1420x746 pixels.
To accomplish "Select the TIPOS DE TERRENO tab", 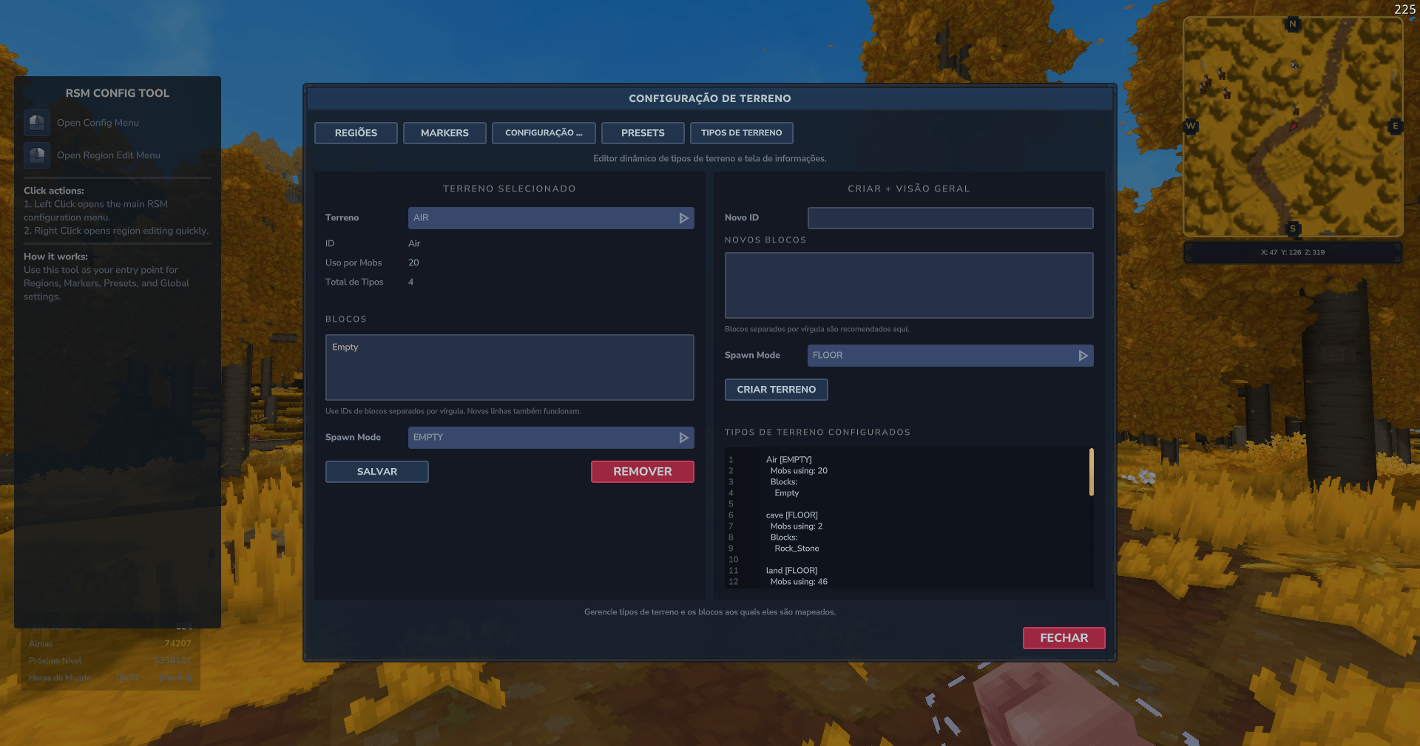I will (741, 133).
